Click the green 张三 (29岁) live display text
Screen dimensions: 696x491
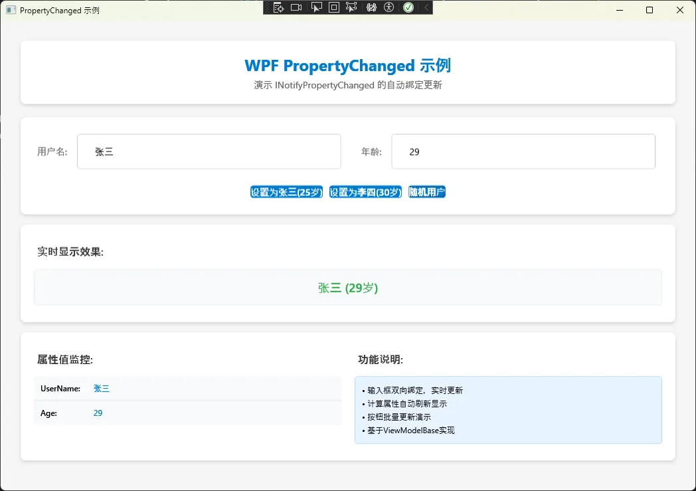click(x=347, y=288)
